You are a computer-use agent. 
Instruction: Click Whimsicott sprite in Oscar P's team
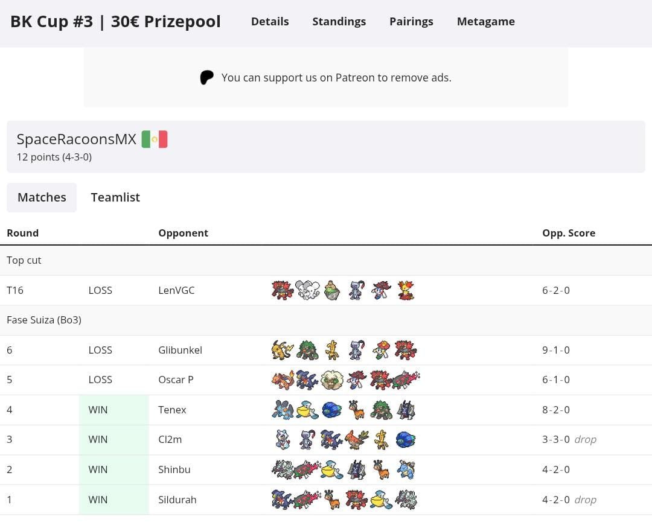(332, 380)
